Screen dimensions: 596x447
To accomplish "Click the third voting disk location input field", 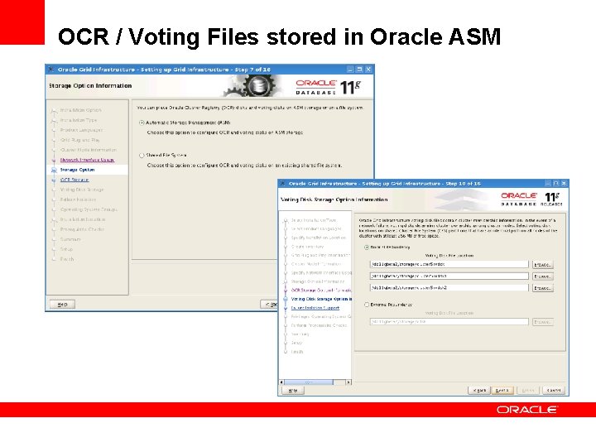I will [449, 288].
